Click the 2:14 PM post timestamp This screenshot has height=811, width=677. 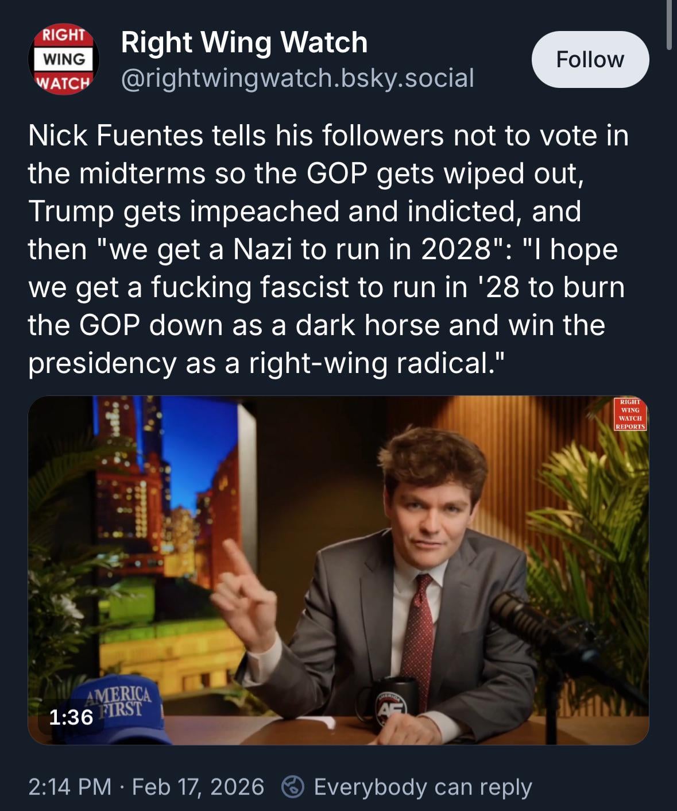(69, 786)
